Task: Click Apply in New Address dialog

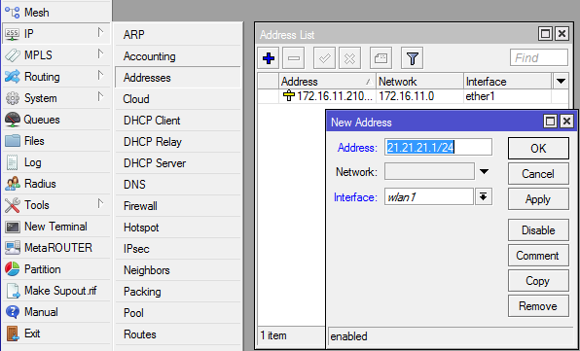Action: [538, 199]
